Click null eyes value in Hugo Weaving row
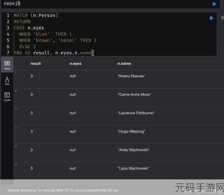 tap(73, 131)
